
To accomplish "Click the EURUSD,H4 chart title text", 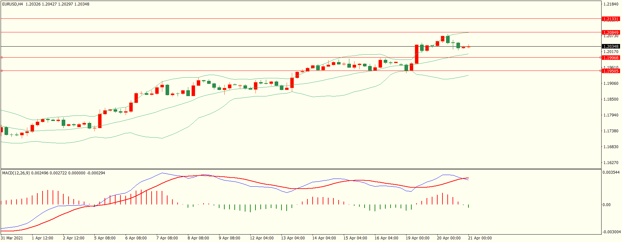I will point(13,4).
